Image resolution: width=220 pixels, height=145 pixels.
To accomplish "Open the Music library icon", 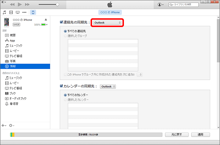I will (4, 12).
